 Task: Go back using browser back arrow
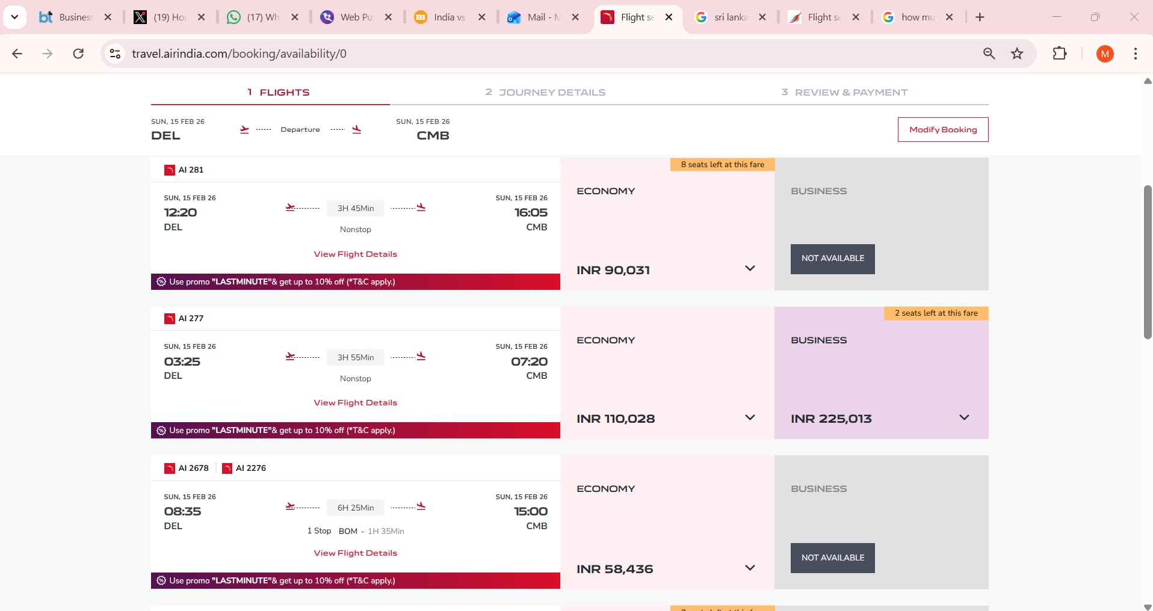click(17, 54)
